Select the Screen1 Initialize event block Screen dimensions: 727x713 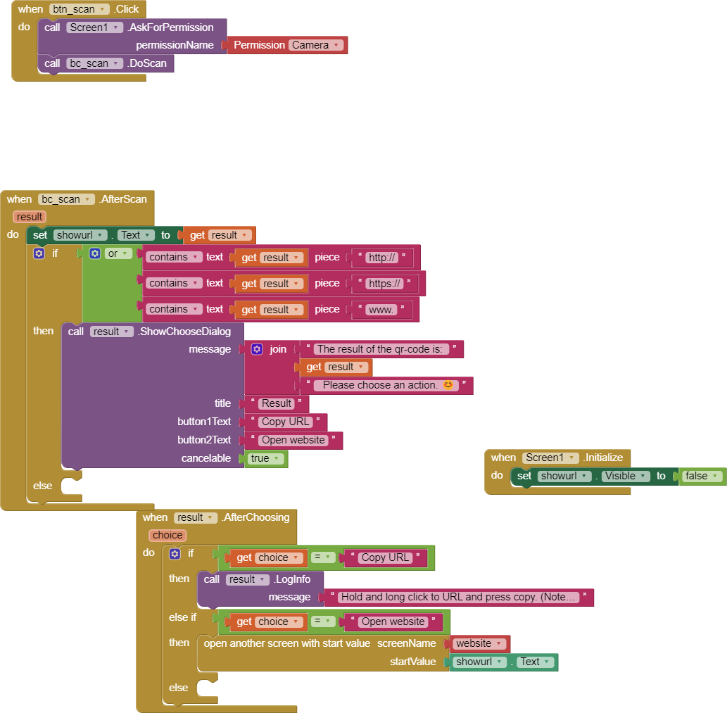tap(557, 458)
